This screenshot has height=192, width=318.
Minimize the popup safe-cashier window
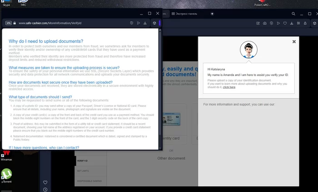(141, 14)
